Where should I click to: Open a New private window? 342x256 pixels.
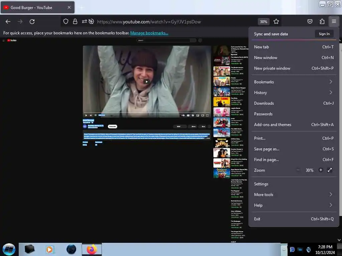pos(294,68)
